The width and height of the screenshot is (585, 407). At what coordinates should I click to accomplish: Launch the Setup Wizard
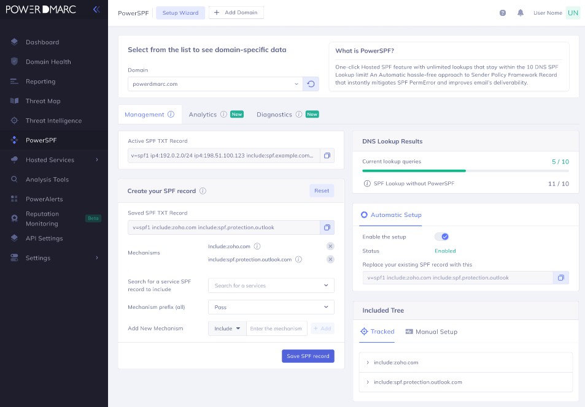(180, 13)
